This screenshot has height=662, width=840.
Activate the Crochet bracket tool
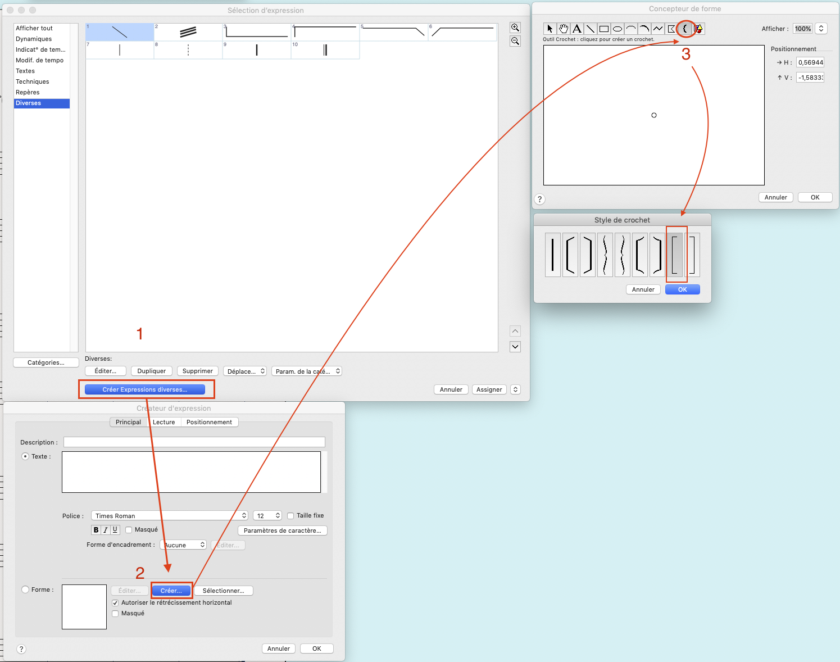click(685, 29)
